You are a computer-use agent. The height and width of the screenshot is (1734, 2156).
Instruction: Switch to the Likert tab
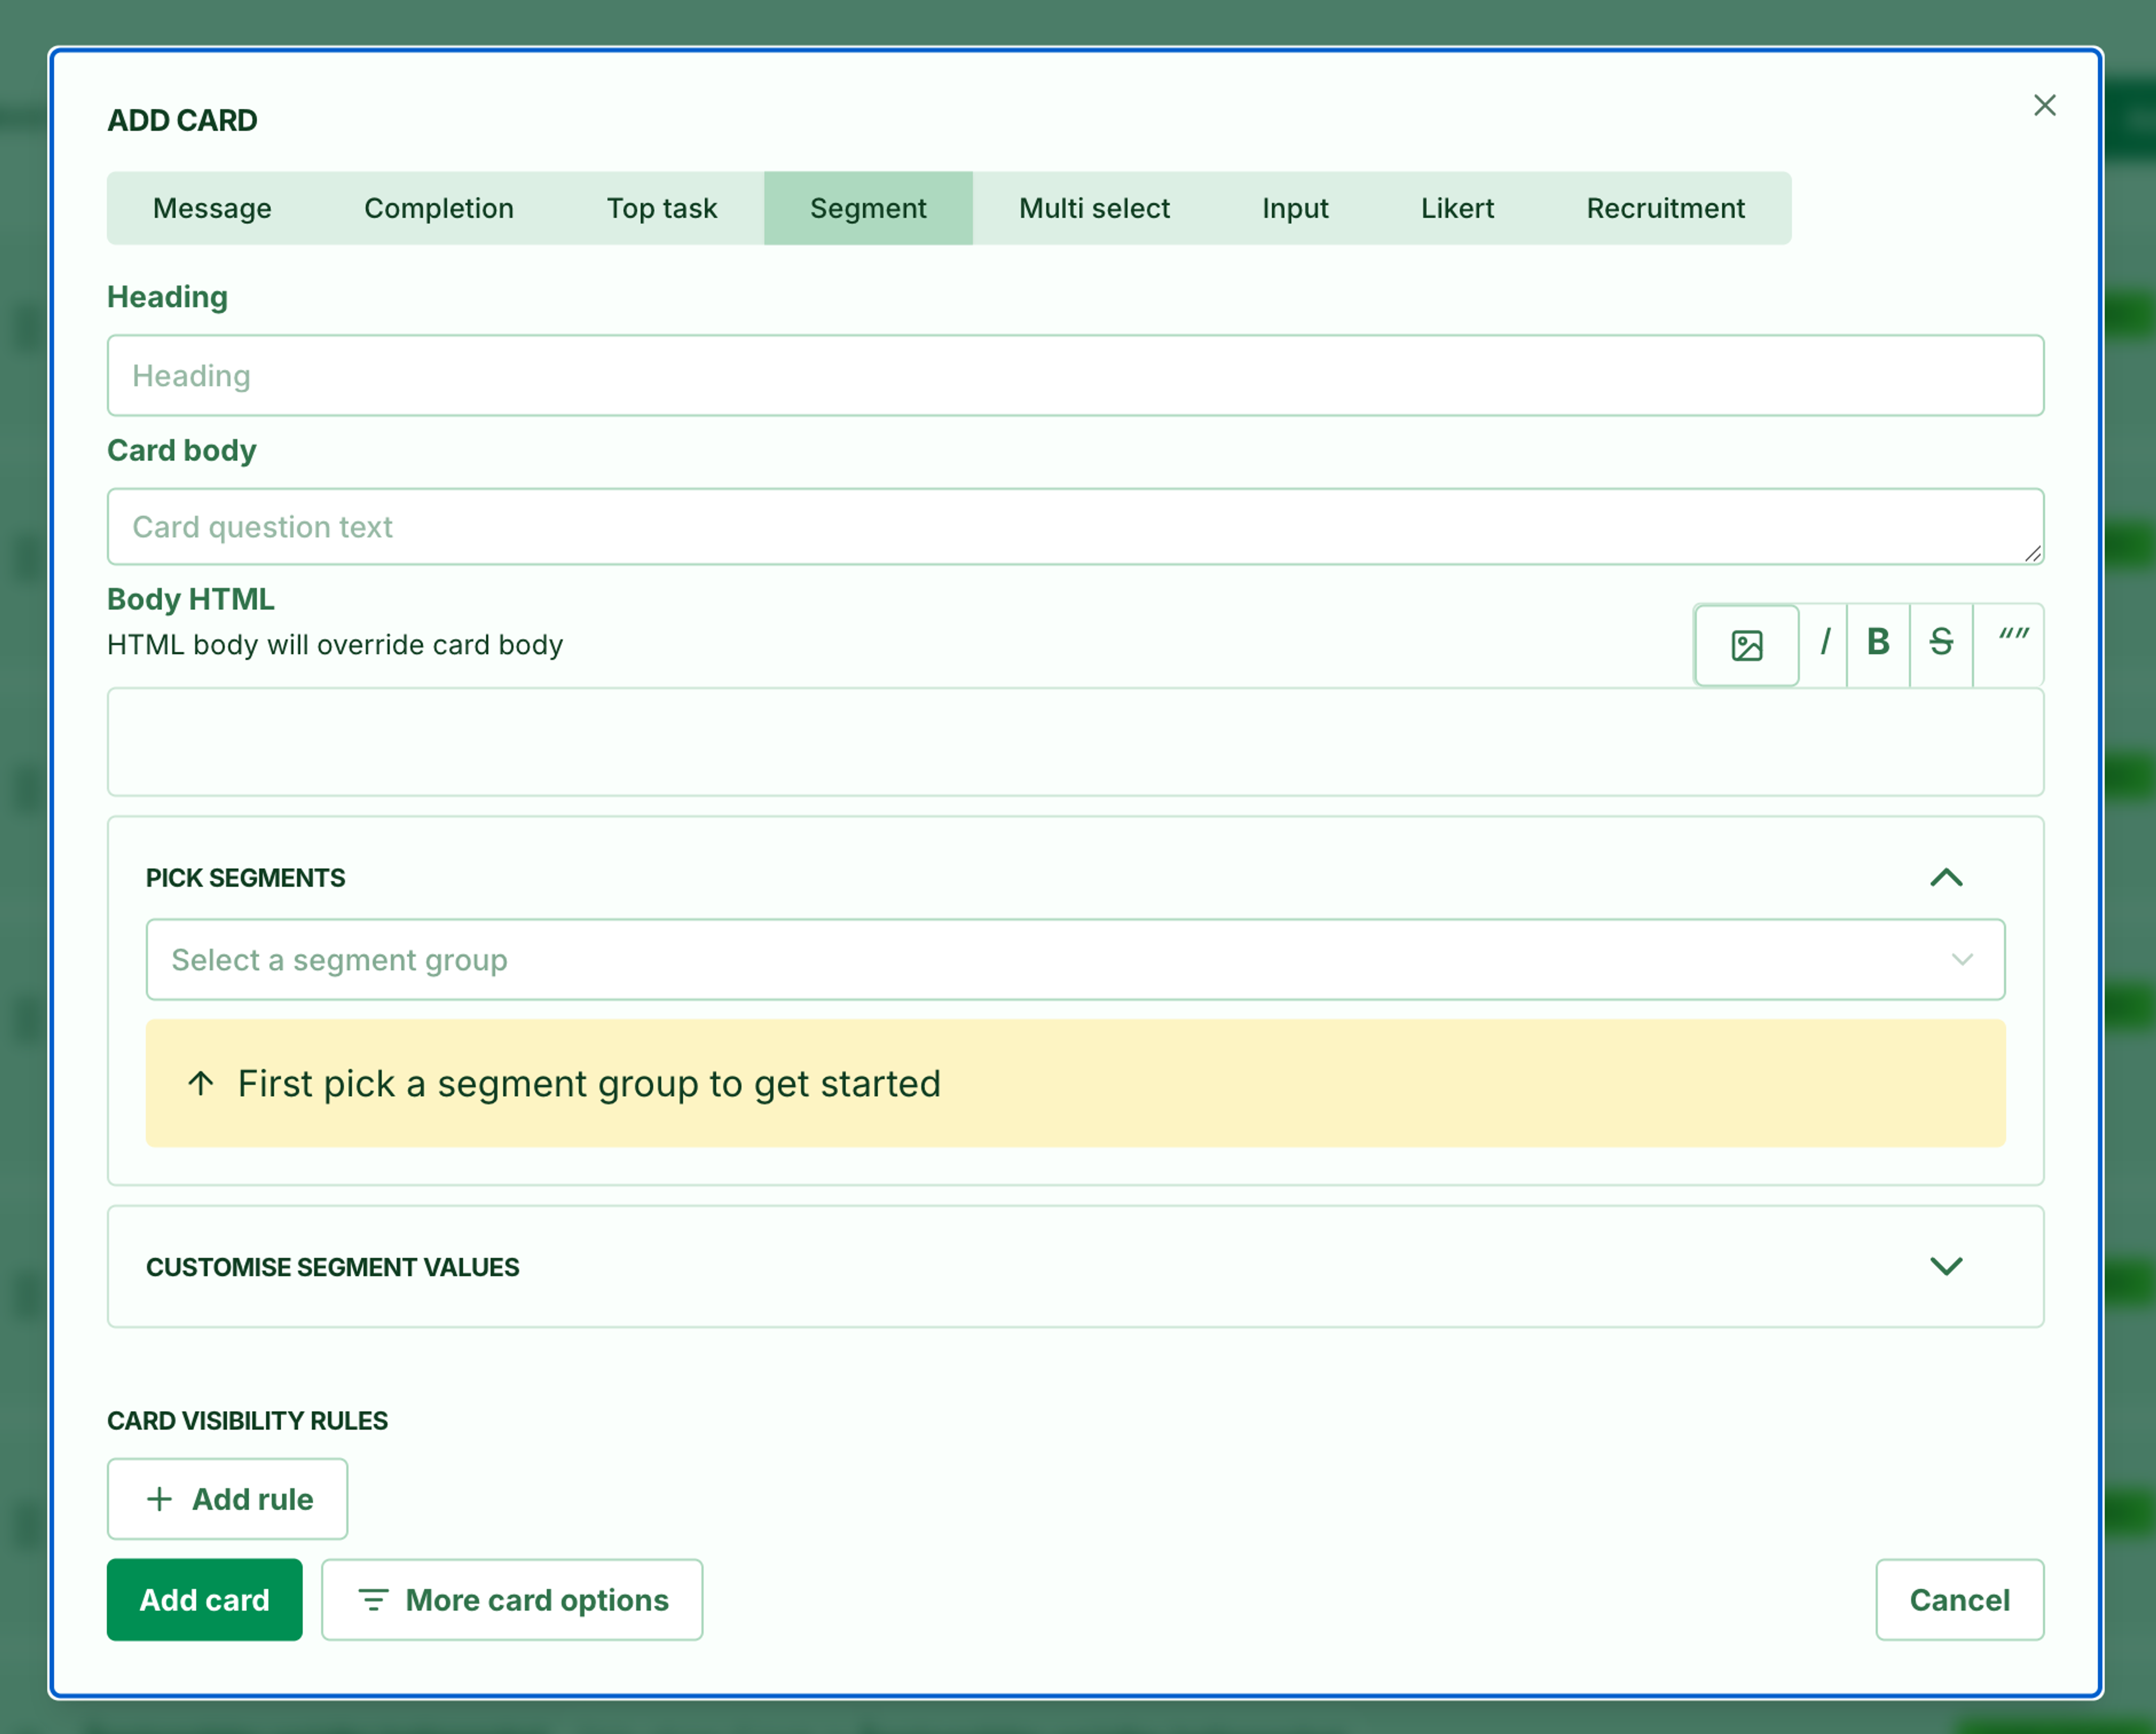(1457, 208)
